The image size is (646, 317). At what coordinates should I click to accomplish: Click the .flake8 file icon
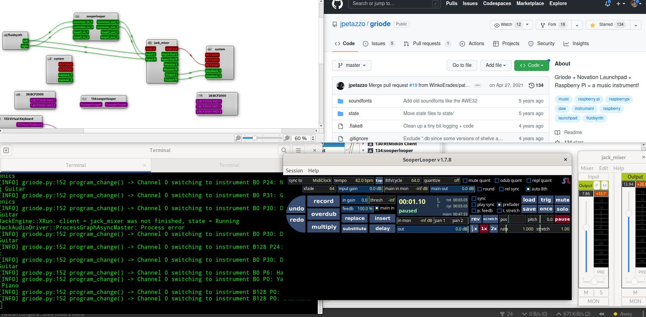click(340, 126)
